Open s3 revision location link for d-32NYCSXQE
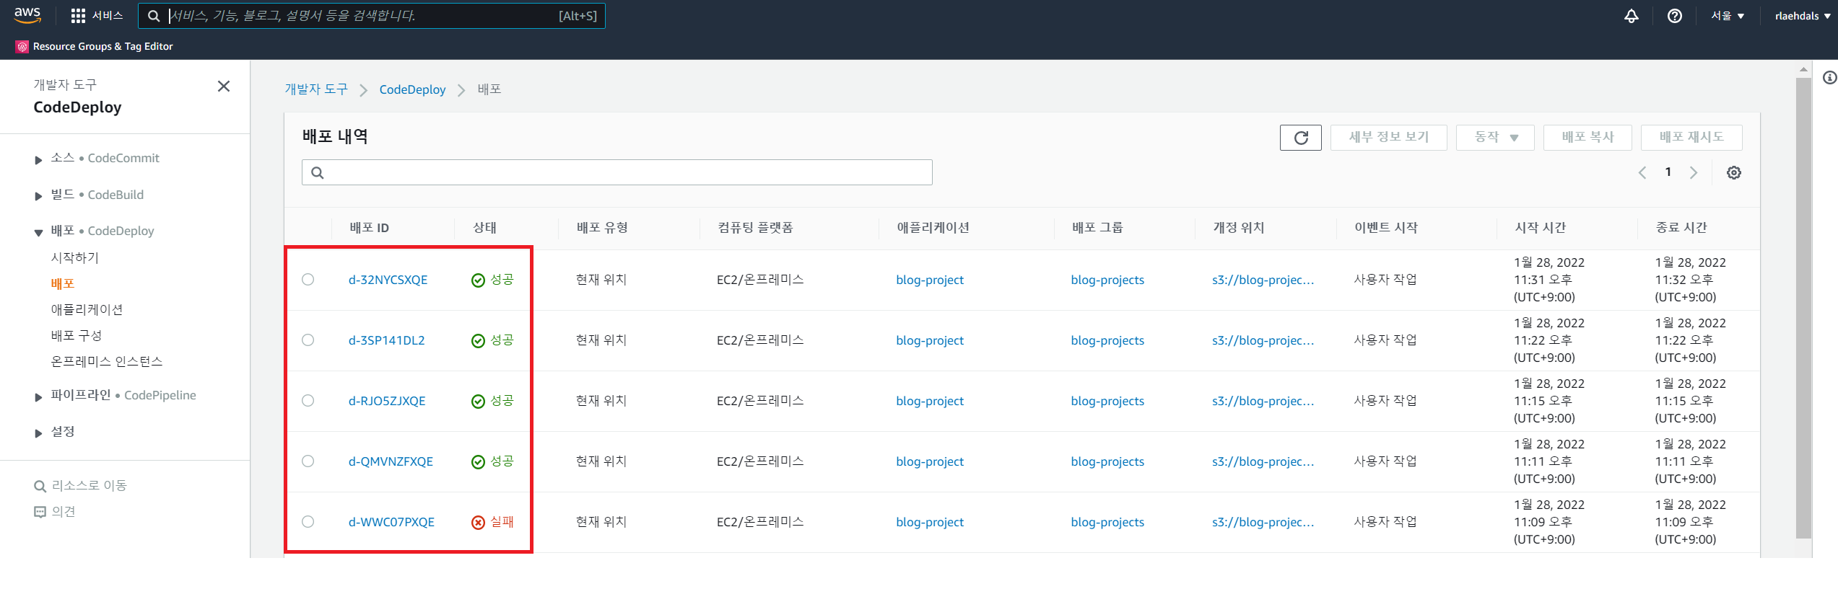Viewport: 1838px width, 589px height. point(1263,280)
